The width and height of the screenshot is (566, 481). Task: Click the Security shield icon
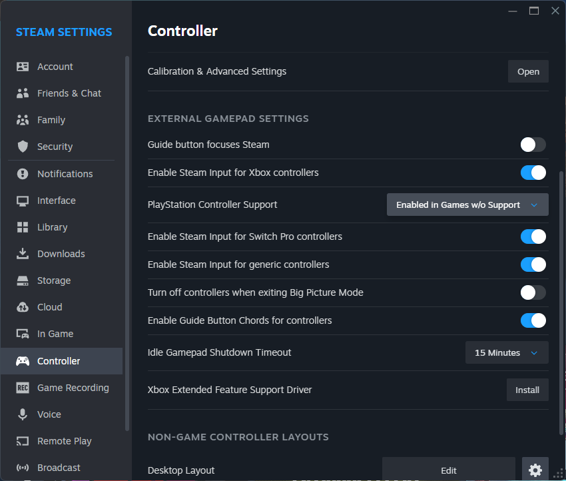tap(23, 147)
